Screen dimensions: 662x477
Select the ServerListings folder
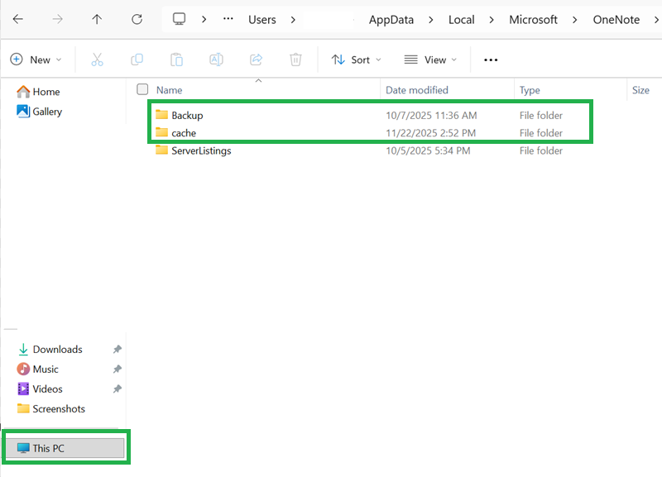[201, 150]
